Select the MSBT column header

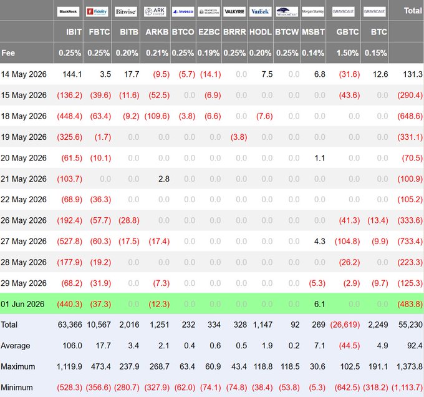coord(313,32)
